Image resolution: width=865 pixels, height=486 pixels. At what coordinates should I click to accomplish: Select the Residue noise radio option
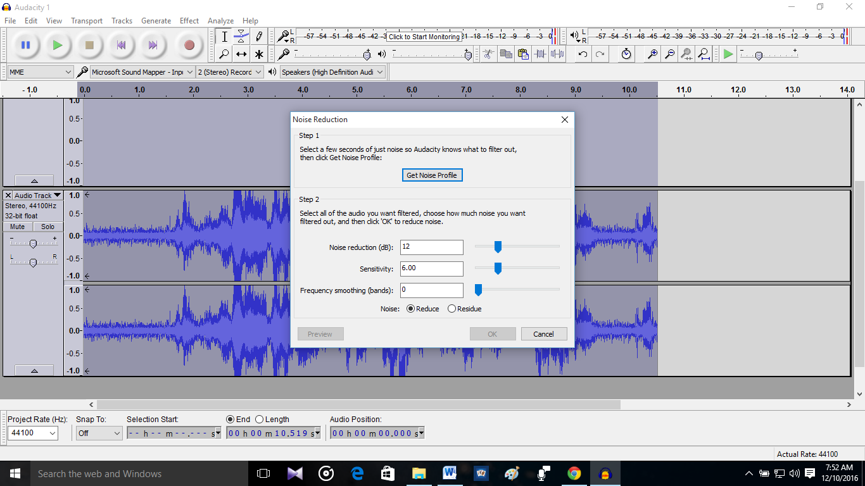(x=451, y=309)
